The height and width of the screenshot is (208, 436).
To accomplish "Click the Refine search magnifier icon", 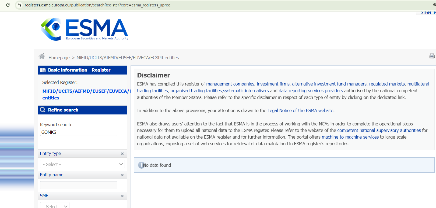I will 43,110.
